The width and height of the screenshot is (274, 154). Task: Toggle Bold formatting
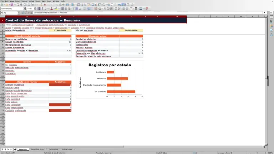click(x=39, y=9)
